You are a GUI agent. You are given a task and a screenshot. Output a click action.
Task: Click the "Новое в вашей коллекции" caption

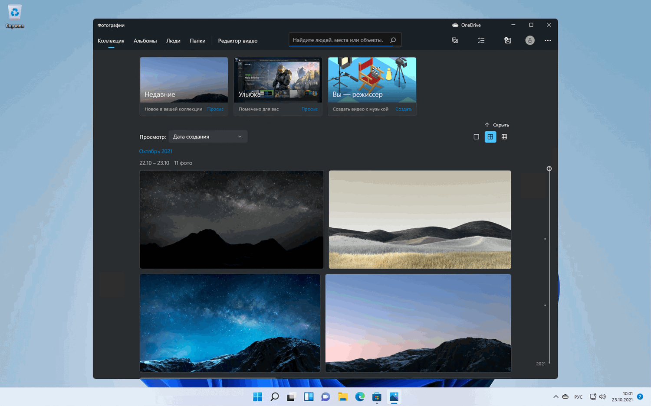click(x=173, y=109)
